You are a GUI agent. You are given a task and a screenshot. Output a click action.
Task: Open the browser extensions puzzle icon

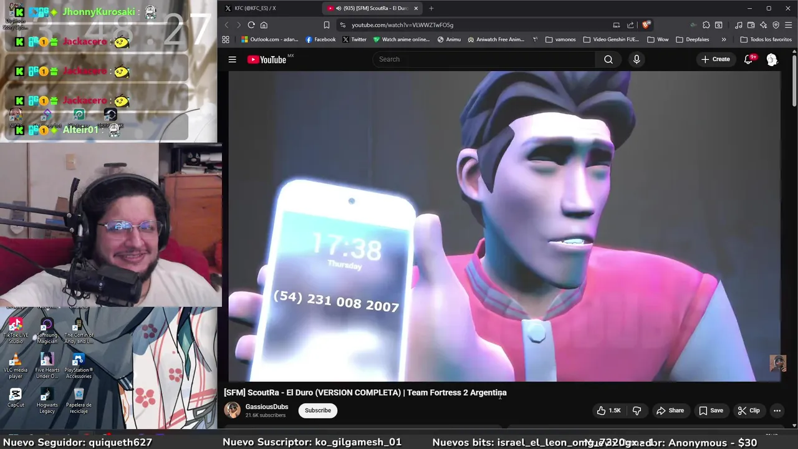tap(706, 25)
